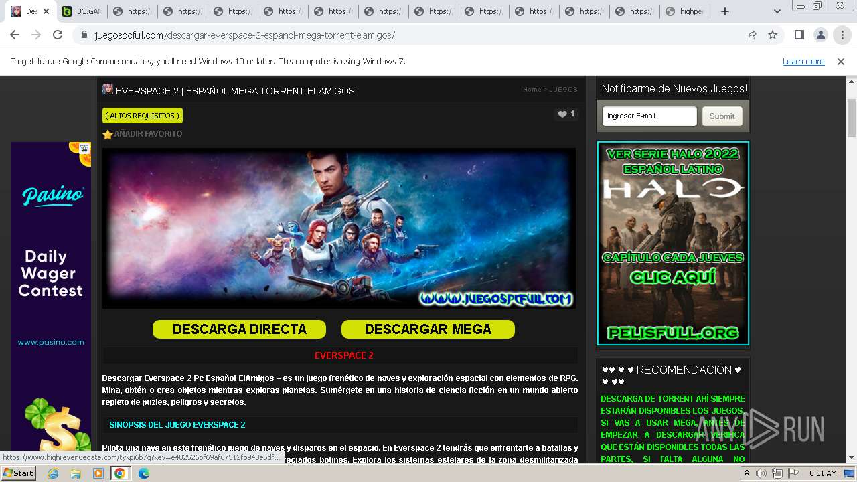Viewport: 857px width, 482px height.
Task: Open the Chrome profile menu
Action: coord(820,35)
